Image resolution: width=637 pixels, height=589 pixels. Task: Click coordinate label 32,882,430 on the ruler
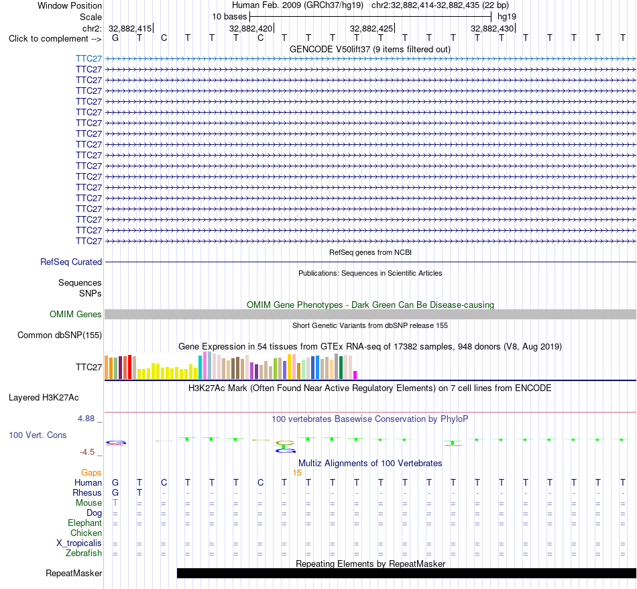[492, 28]
